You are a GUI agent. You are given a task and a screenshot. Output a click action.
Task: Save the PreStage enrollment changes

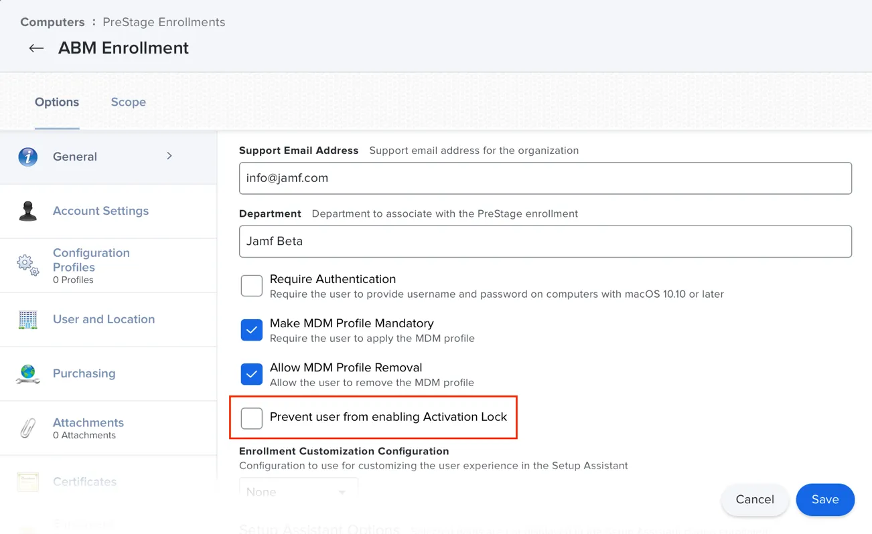tap(825, 499)
